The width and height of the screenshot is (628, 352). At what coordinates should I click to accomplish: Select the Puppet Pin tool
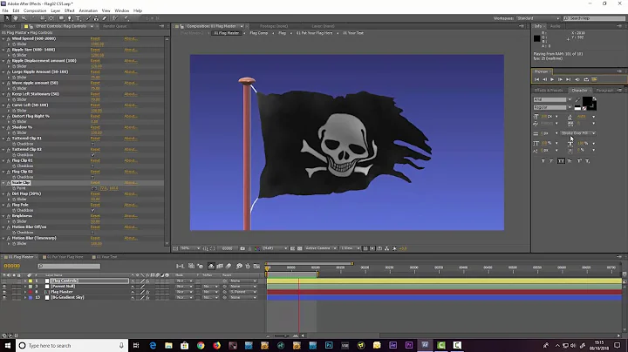pyautogui.click(x=126, y=18)
